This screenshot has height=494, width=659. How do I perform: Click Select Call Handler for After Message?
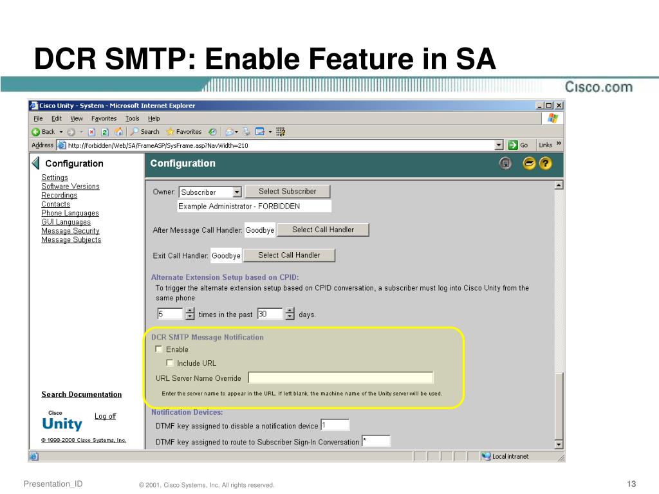point(323,230)
